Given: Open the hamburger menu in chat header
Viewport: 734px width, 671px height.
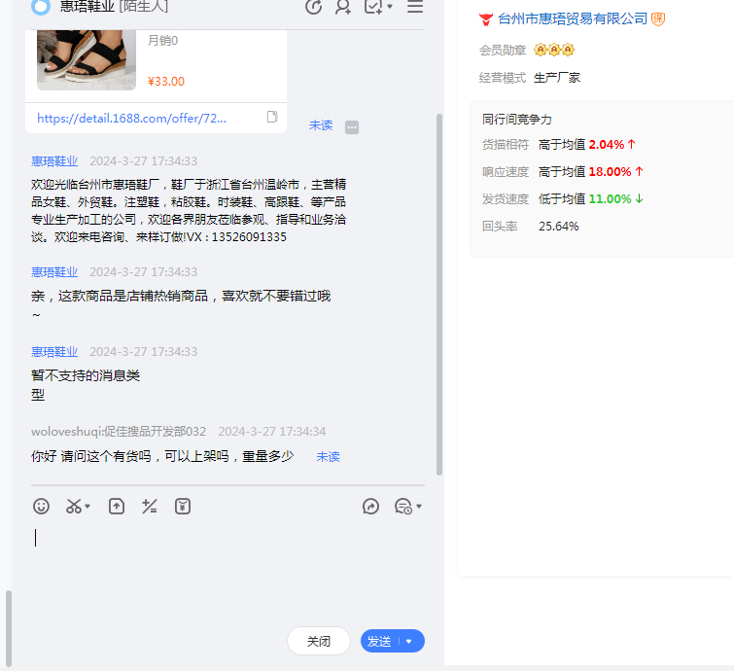Looking at the screenshot, I should 415,7.
